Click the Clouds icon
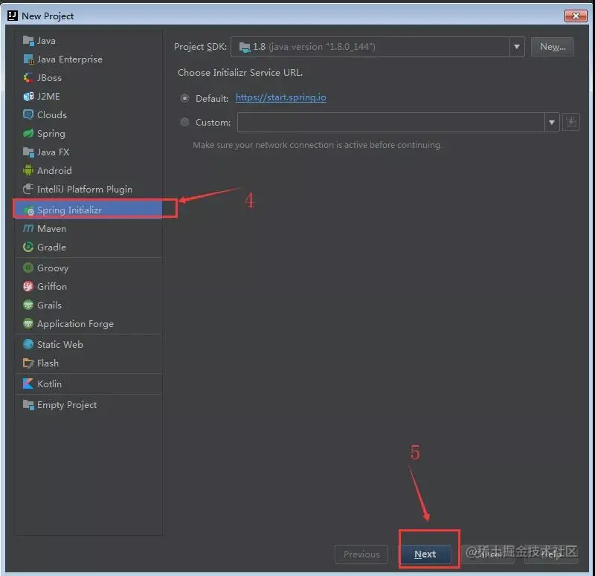 [28, 114]
